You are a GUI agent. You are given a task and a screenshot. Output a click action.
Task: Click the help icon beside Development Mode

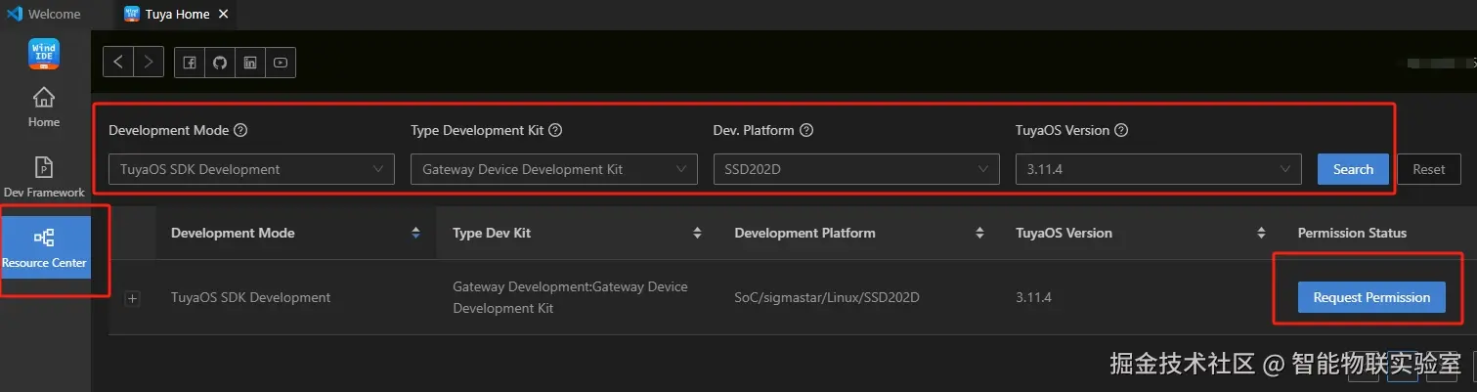tap(240, 130)
